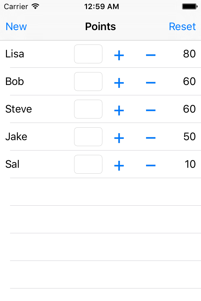This screenshot has height=301, width=201.
Task: Focus the points input box for Lisa
Action: 88,54
